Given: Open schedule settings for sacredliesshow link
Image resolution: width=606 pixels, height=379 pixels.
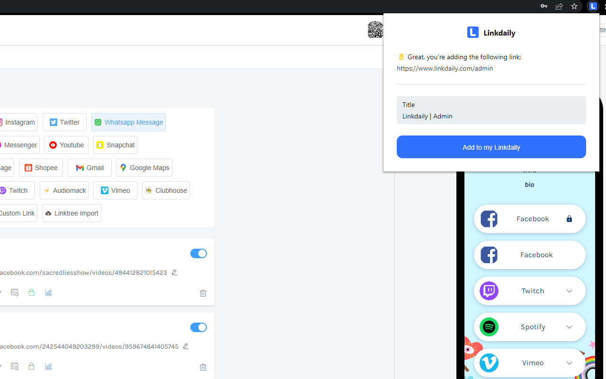Looking at the screenshot, I should point(14,292).
